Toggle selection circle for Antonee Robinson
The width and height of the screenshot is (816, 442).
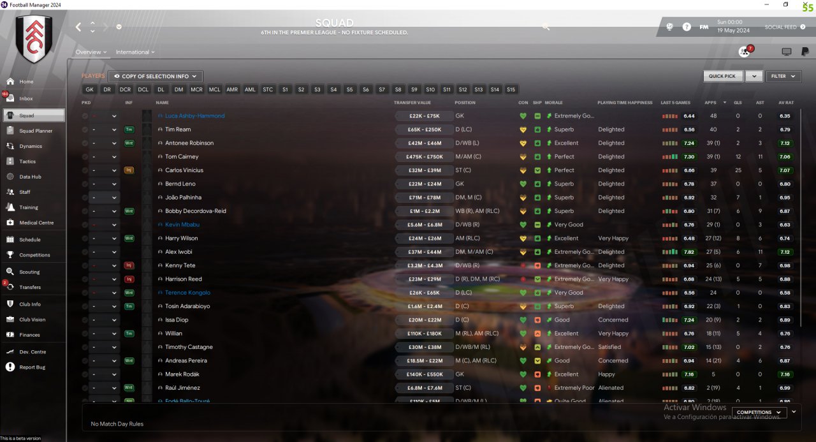tap(85, 143)
